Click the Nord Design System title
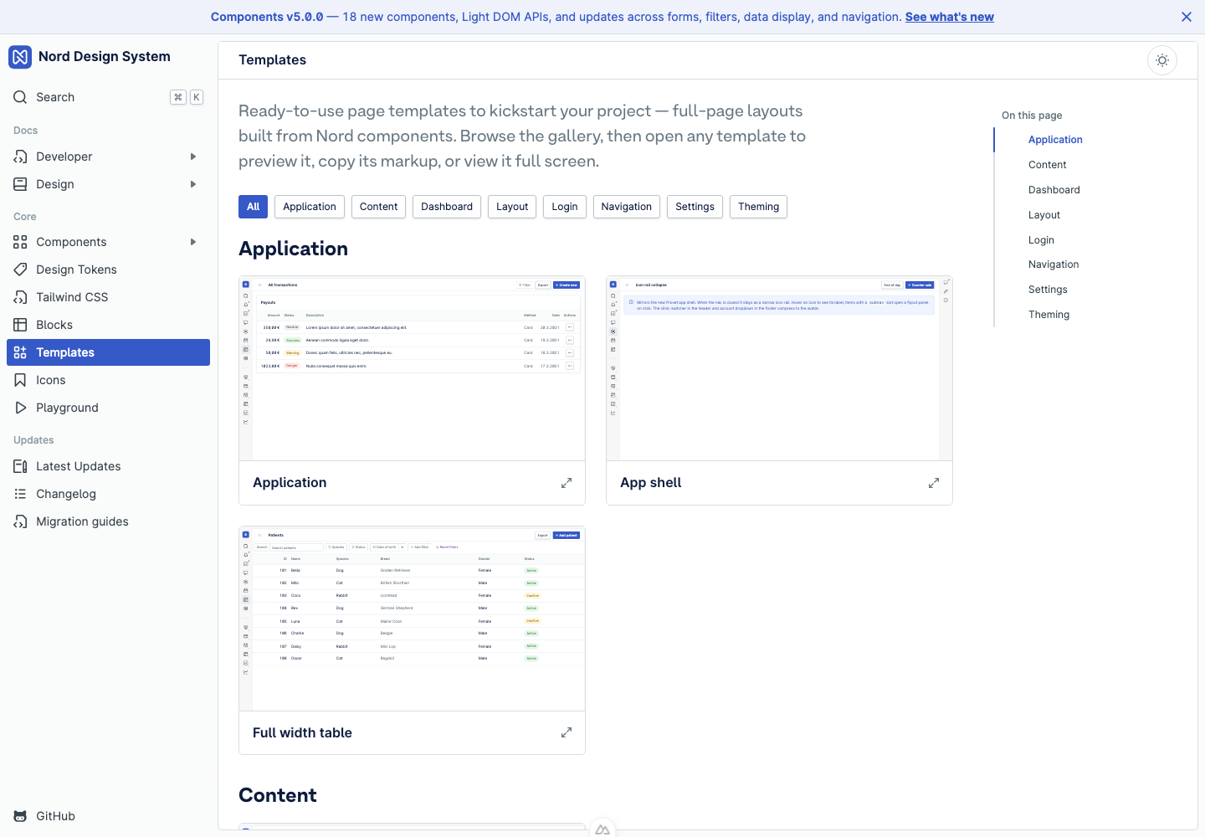 pos(105,57)
